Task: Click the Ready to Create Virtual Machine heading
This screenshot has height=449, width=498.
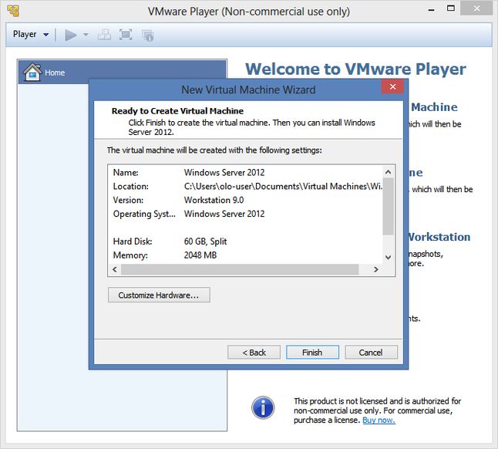Action: (177, 111)
